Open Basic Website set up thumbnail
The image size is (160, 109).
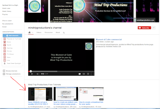click(x=40, y=94)
